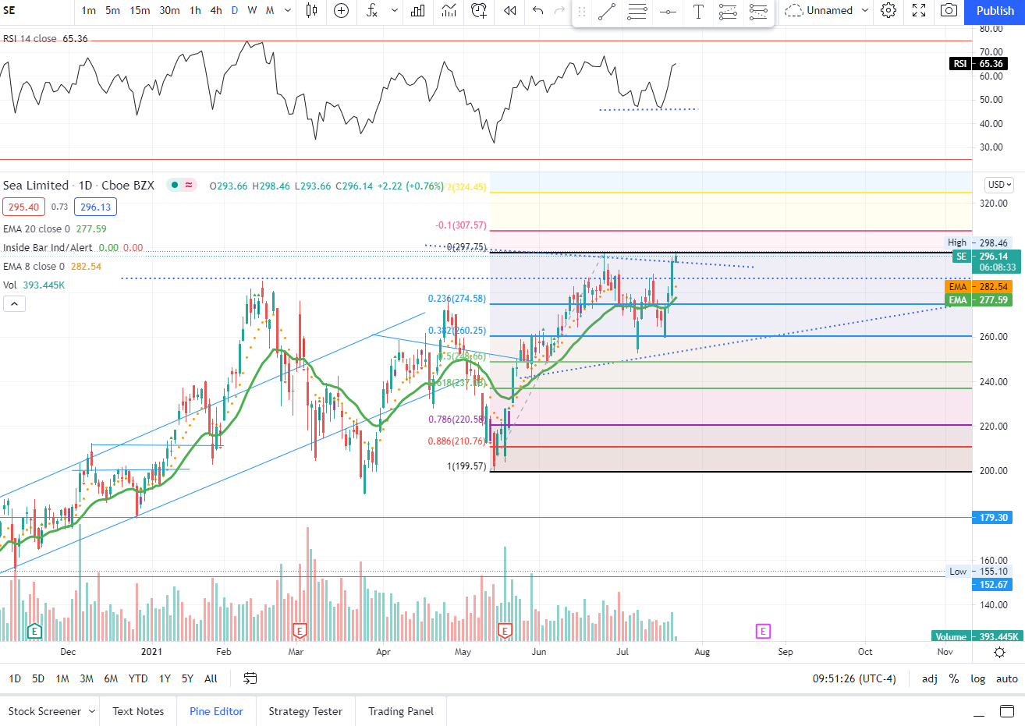
Task: Toggle log scale
Action: (977, 678)
